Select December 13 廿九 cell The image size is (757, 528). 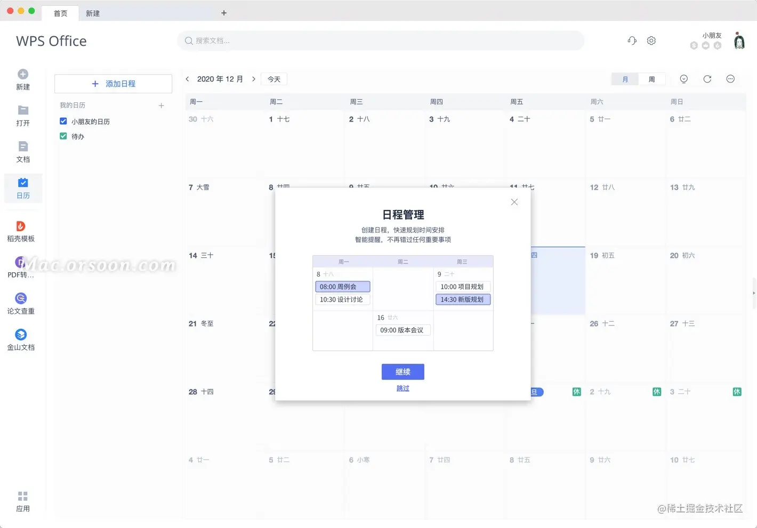tap(706, 212)
